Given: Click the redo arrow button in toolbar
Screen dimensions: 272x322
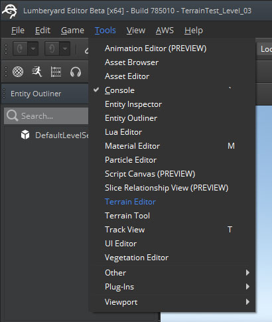Looking at the screenshot, I should pos(52,48).
